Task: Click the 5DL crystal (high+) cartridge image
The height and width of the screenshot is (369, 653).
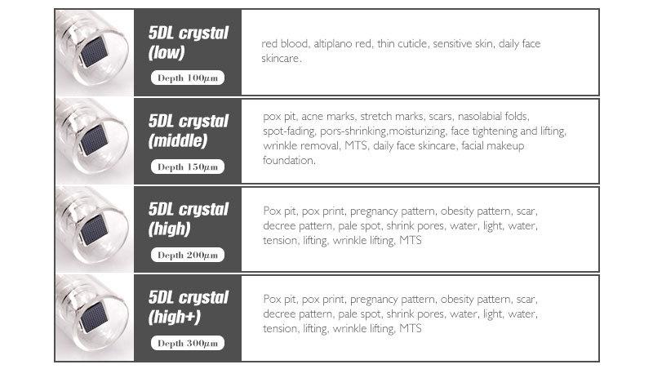Action: [95, 318]
